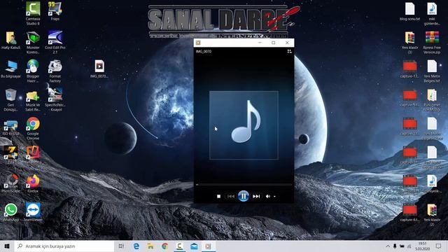Go back to the previous track

tap(231, 196)
